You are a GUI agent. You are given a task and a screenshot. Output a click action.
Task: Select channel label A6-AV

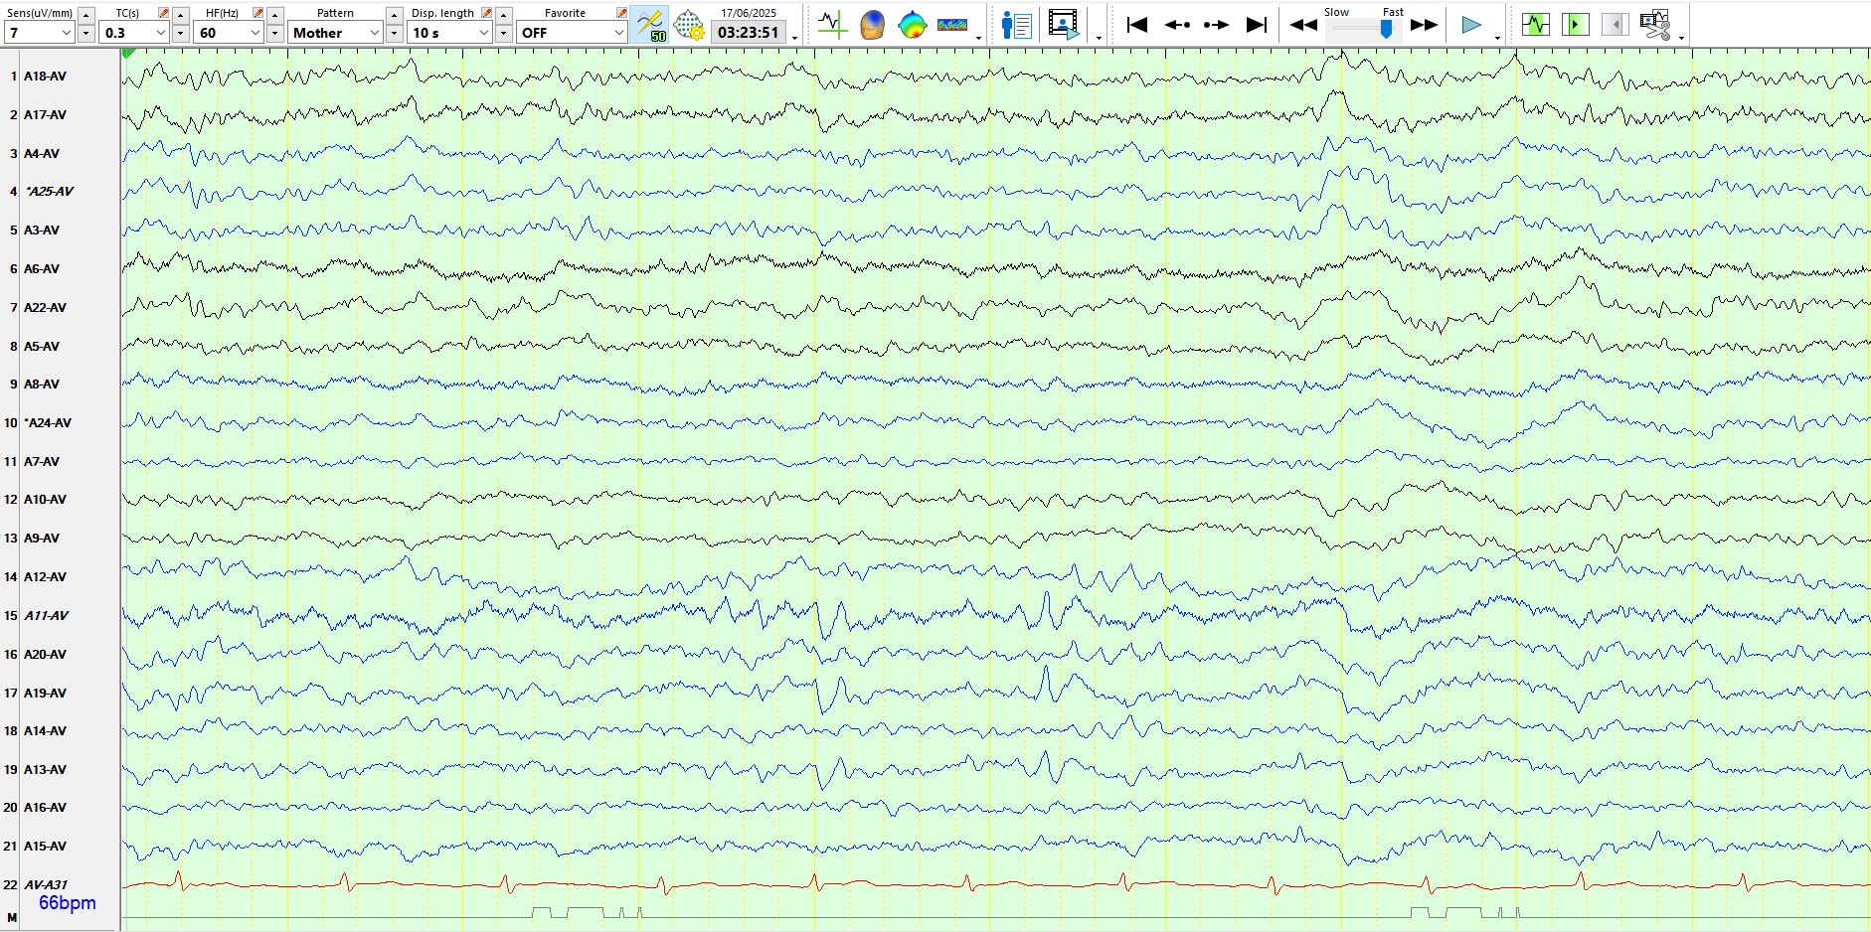(42, 269)
